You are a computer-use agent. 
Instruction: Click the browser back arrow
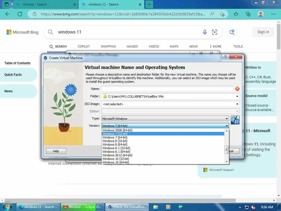coord(7,14)
